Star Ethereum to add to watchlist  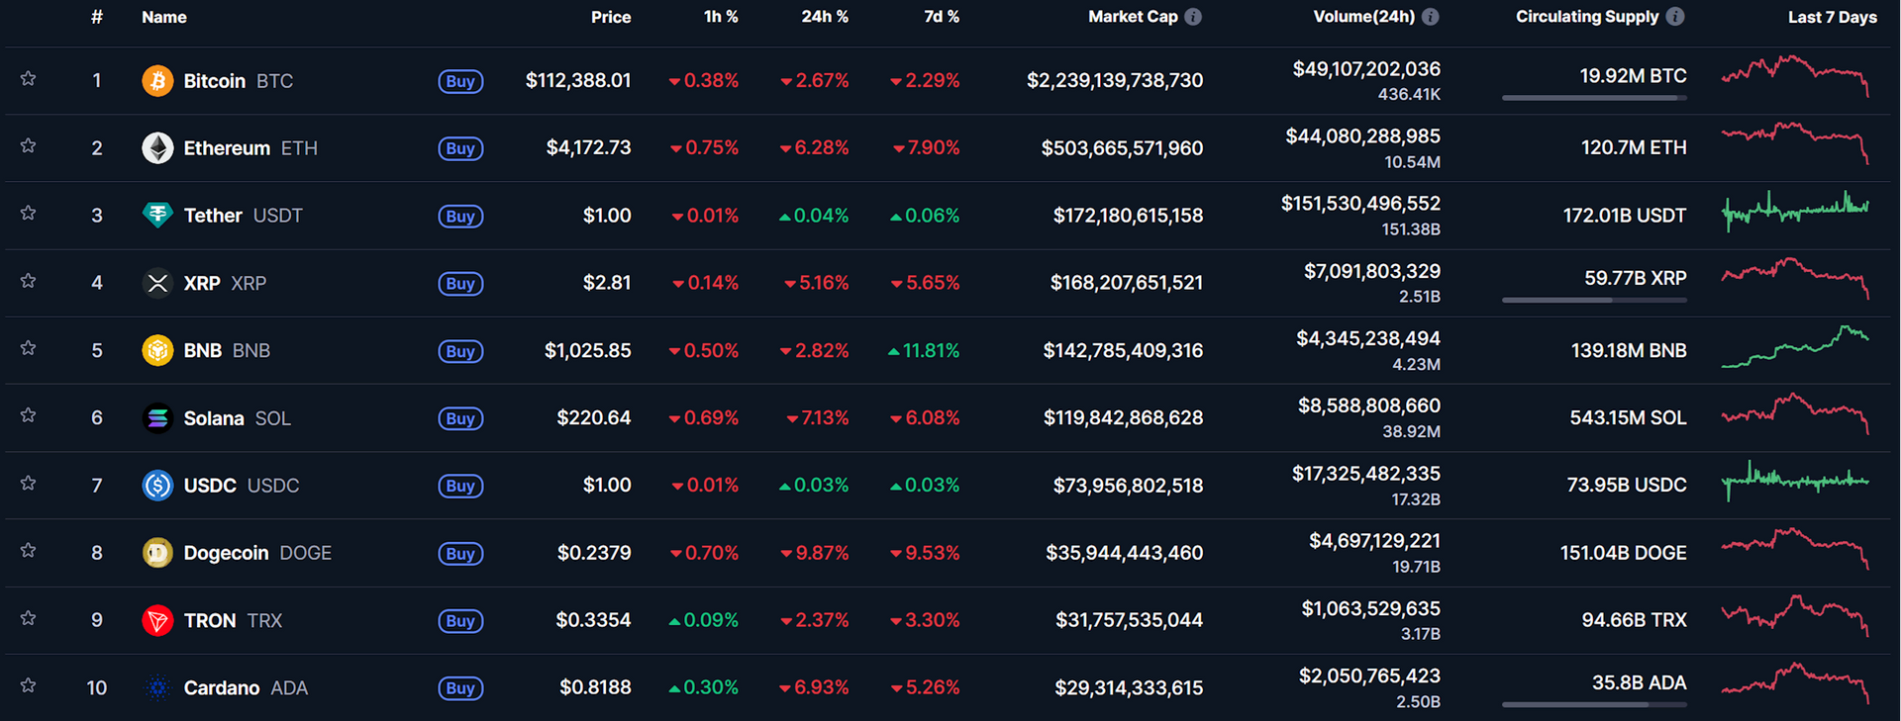[29, 146]
